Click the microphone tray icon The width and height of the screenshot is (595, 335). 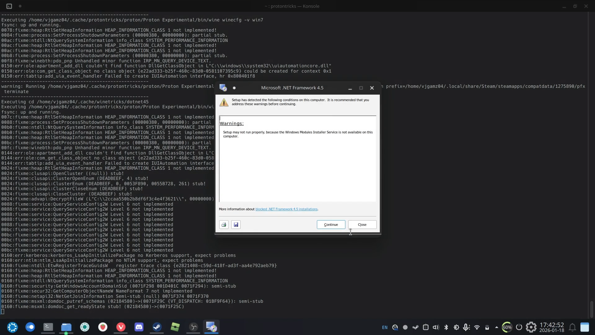pyautogui.click(x=466, y=328)
